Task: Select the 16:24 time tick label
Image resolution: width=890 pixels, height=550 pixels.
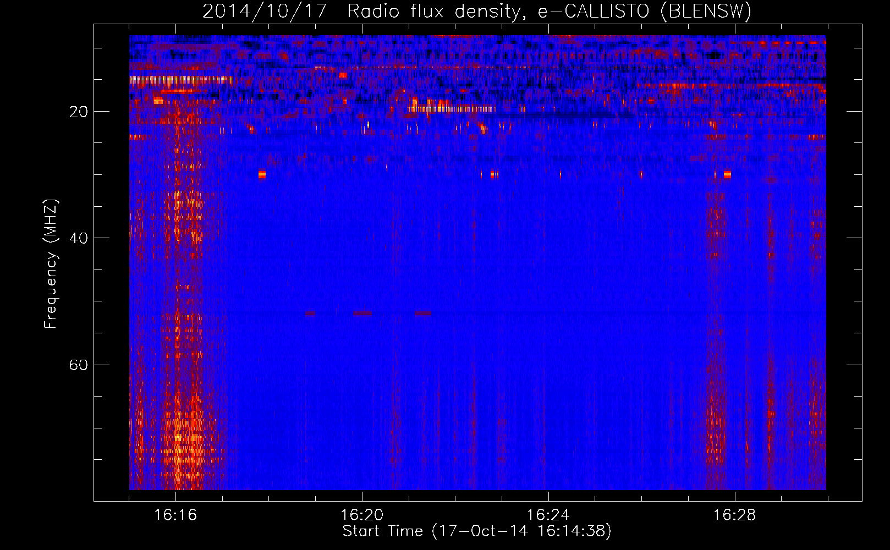Action: coord(548,515)
